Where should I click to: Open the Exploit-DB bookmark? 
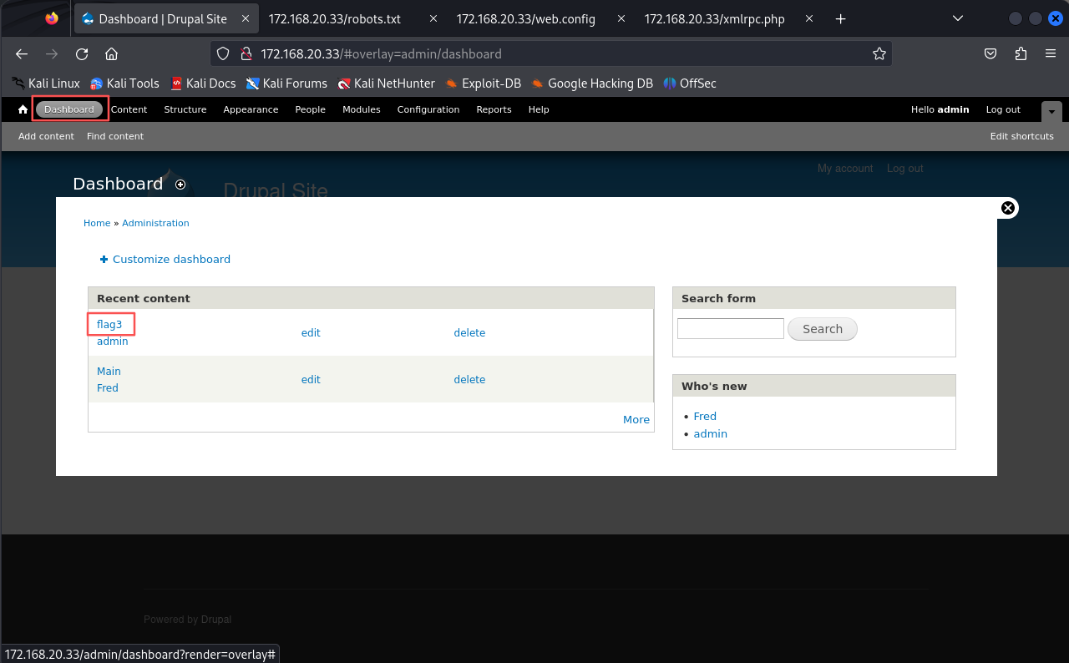click(x=484, y=84)
